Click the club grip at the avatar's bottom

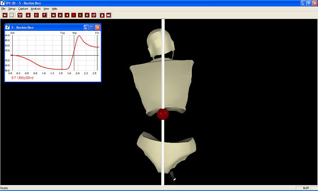pos(173,177)
